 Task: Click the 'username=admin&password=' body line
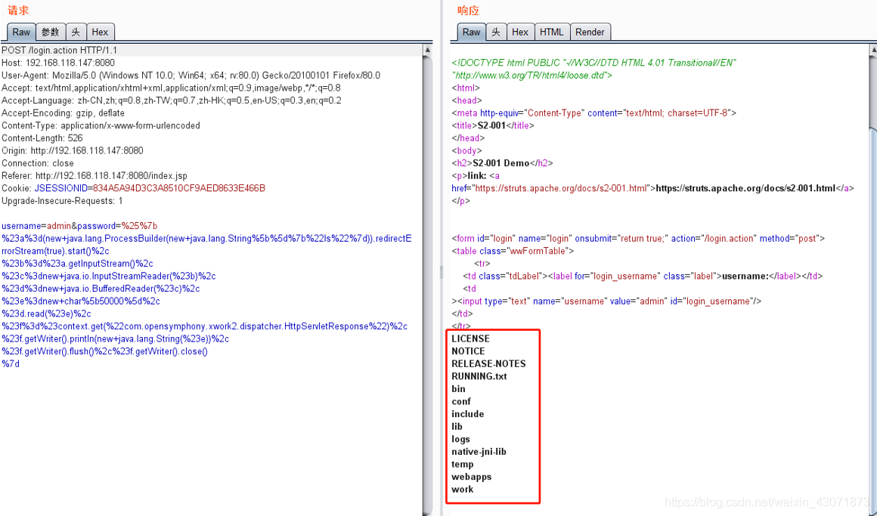click(79, 226)
